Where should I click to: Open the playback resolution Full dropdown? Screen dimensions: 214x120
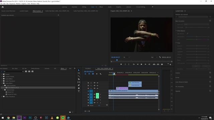click(154, 57)
